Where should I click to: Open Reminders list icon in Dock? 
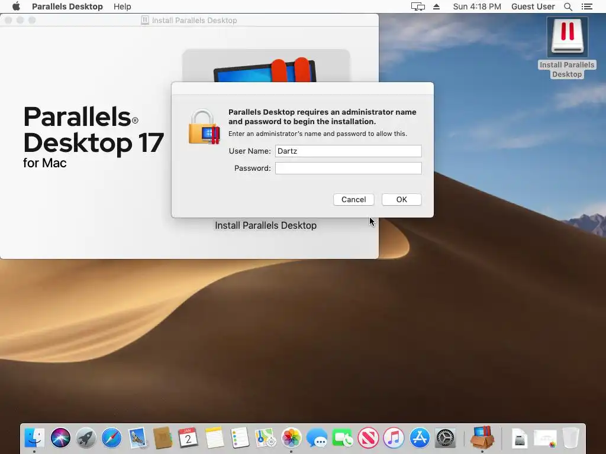(240, 438)
